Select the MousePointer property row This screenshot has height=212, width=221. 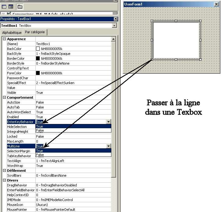(59, 210)
